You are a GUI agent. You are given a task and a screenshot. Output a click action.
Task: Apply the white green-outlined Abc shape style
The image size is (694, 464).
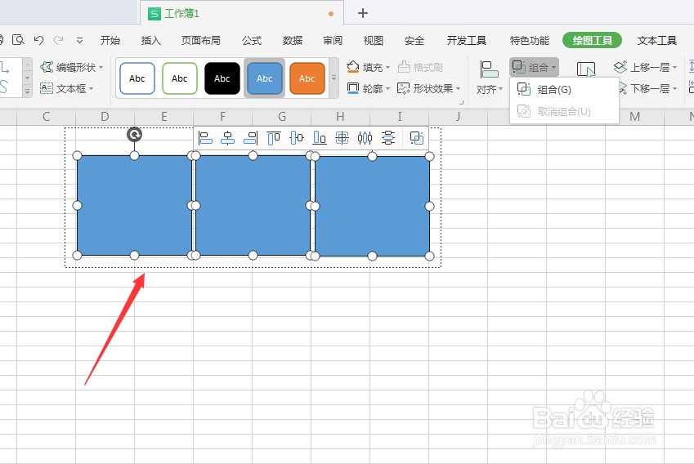point(180,78)
